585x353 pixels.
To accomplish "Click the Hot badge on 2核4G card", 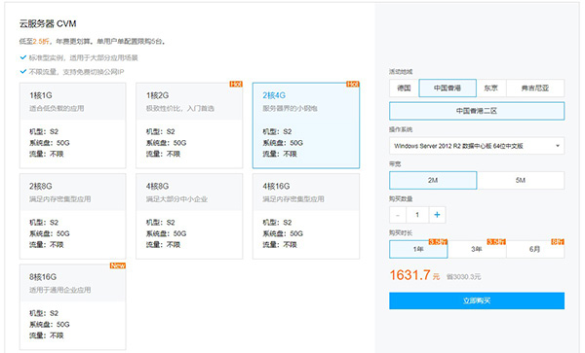I will tap(353, 84).
